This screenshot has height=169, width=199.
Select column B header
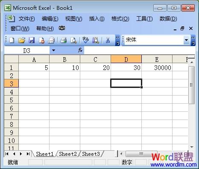64,59
